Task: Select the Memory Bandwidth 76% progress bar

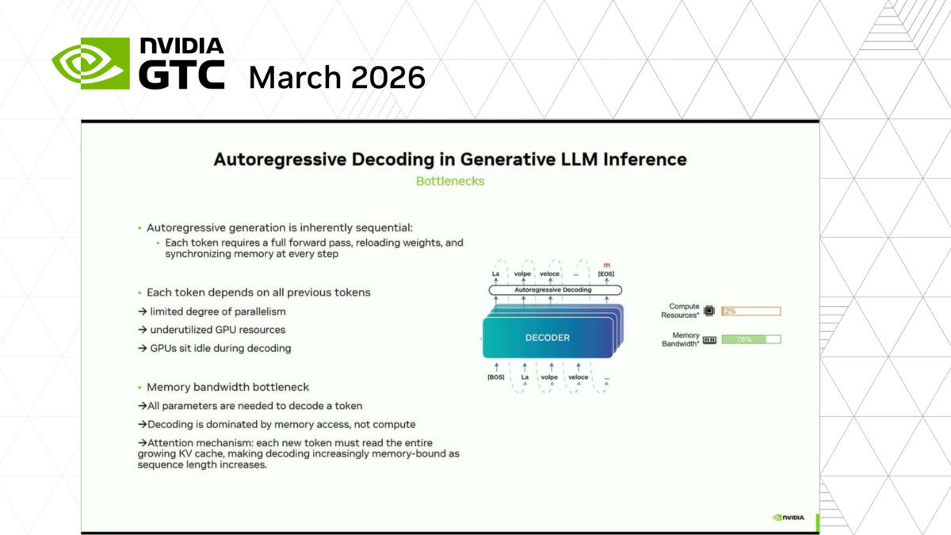Action: pos(750,339)
